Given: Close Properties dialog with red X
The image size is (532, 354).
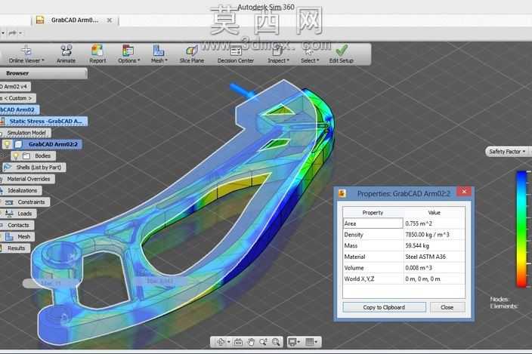Looking at the screenshot, I should click(x=464, y=192).
